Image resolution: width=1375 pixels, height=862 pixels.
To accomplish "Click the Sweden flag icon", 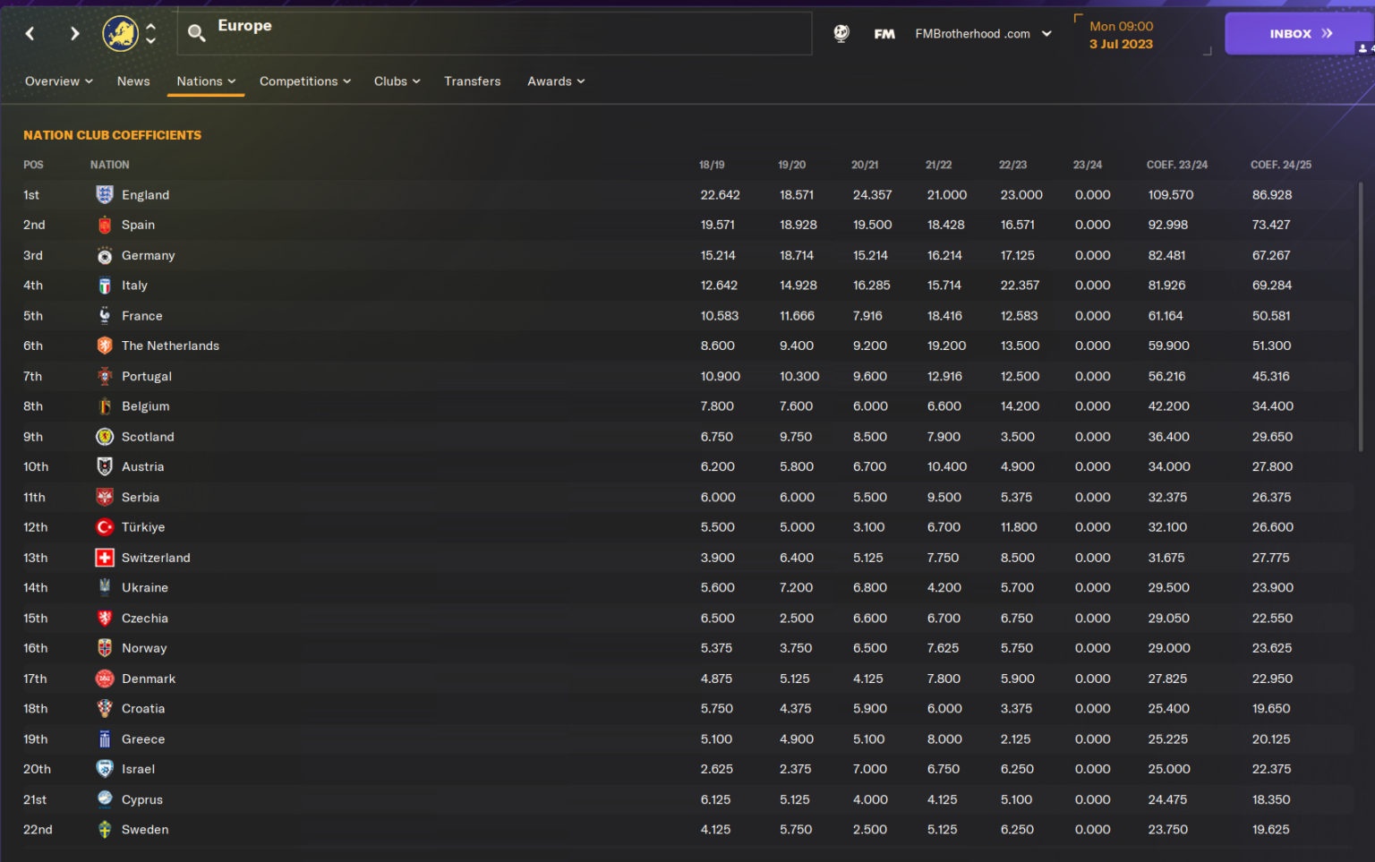I will coord(105,829).
